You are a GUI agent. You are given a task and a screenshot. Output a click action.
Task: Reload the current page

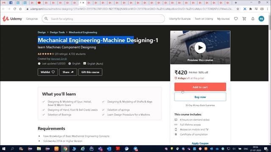click(15, 9)
